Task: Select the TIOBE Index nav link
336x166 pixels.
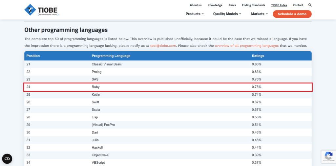Action: (x=279, y=5)
